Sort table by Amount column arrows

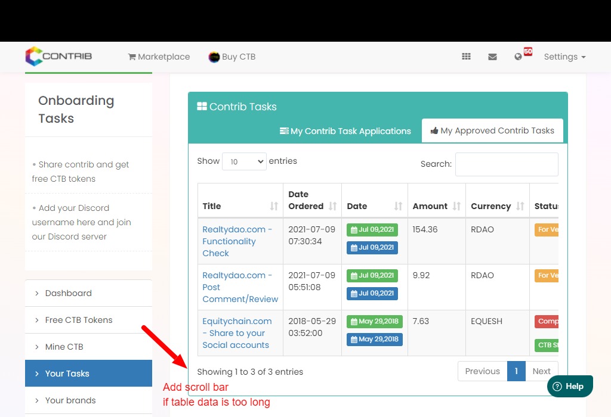click(456, 206)
